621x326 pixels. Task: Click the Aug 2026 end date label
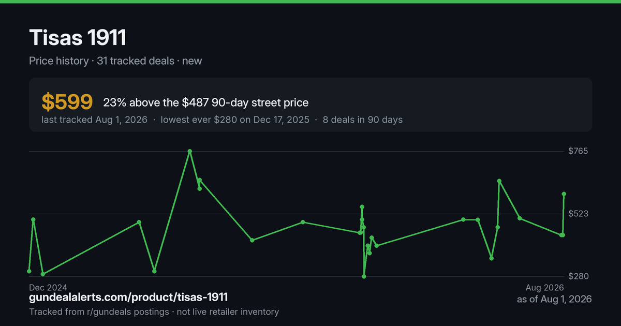[x=544, y=287]
